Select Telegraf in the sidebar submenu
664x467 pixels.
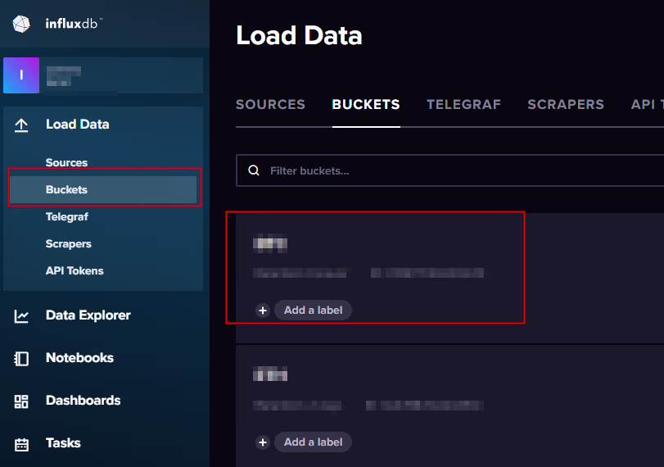click(x=67, y=217)
